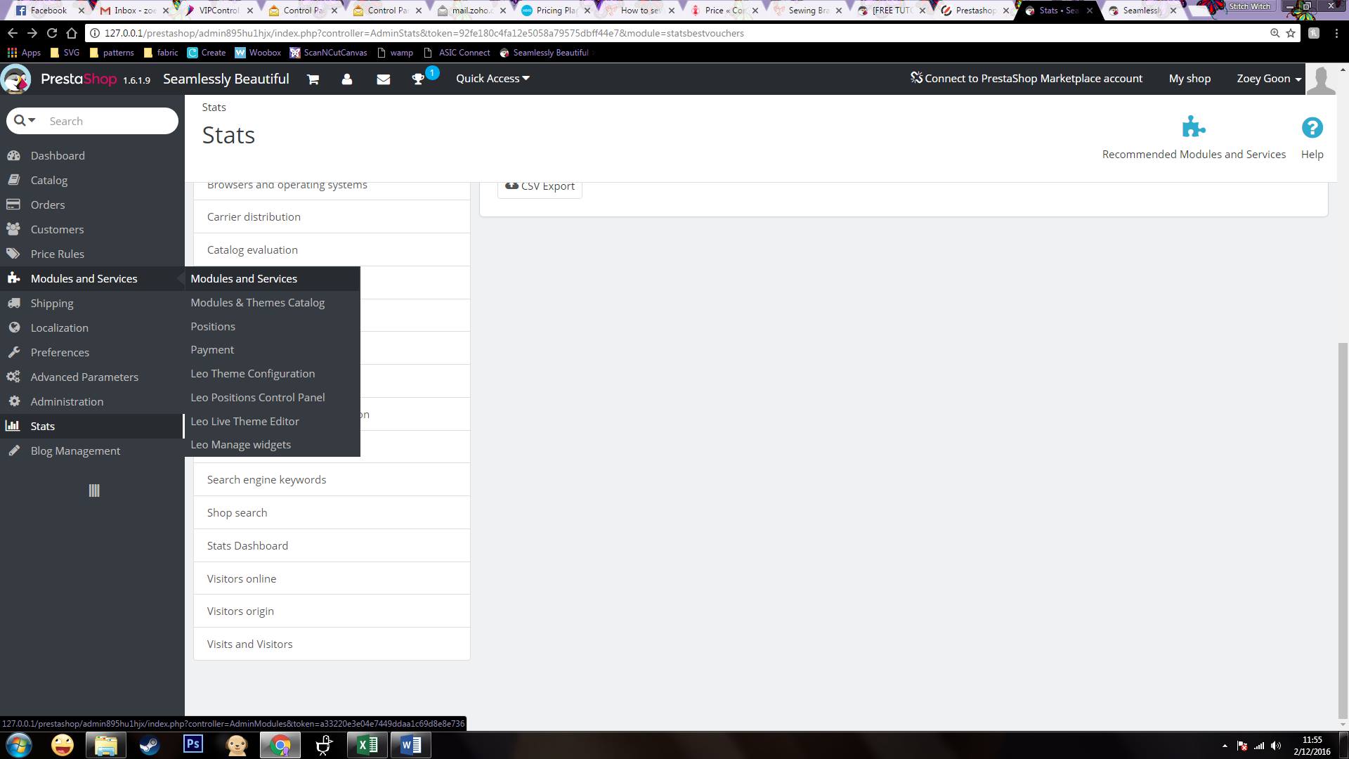Click the Preferences wrench icon
This screenshot has height=759, width=1349.
[x=13, y=352]
